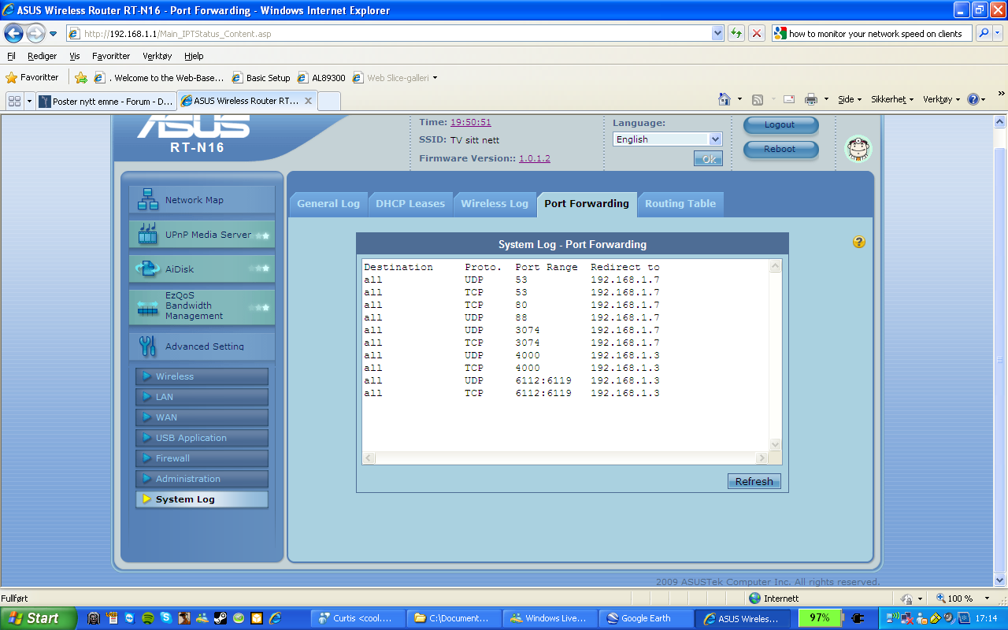1008x630 pixels.
Task: Click the Logout button
Action: 780,125
